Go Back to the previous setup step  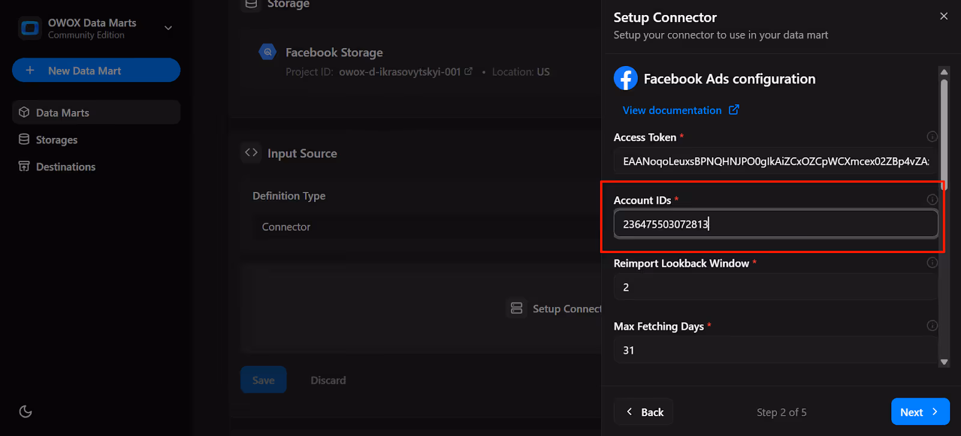click(643, 411)
